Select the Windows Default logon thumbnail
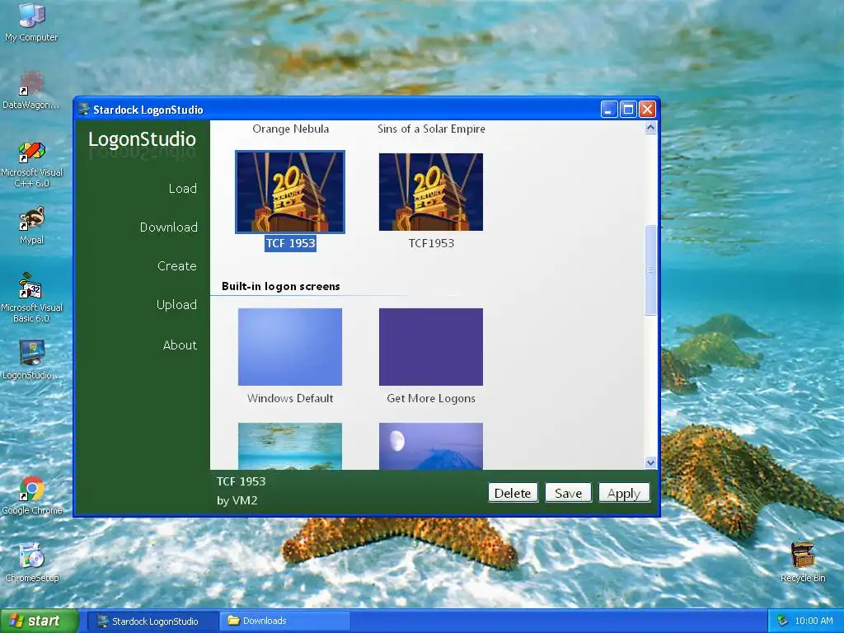844x633 pixels. point(290,347)
